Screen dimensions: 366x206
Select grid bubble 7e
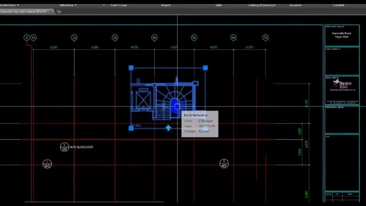tap(265, 37)
